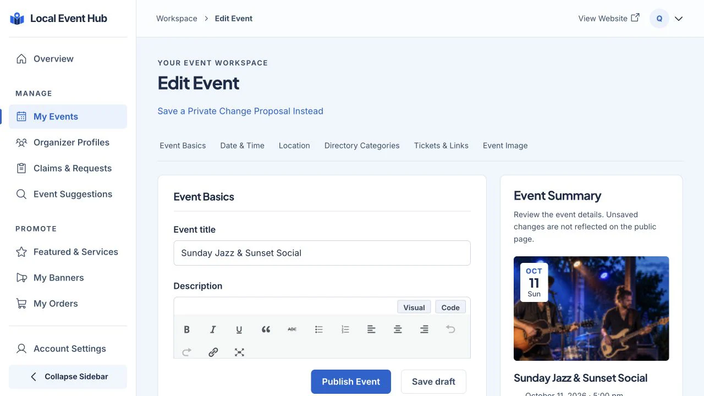Open My Orders page
Image resolution: width=704 pixels, height=396 pixels.
point(68,304)
